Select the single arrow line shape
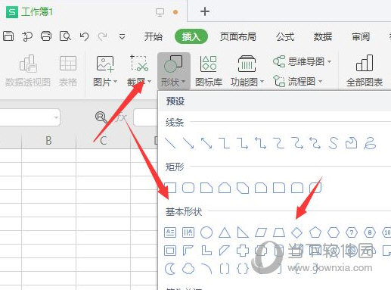This screenshot has height=290, width=391. tap(188, 143)
